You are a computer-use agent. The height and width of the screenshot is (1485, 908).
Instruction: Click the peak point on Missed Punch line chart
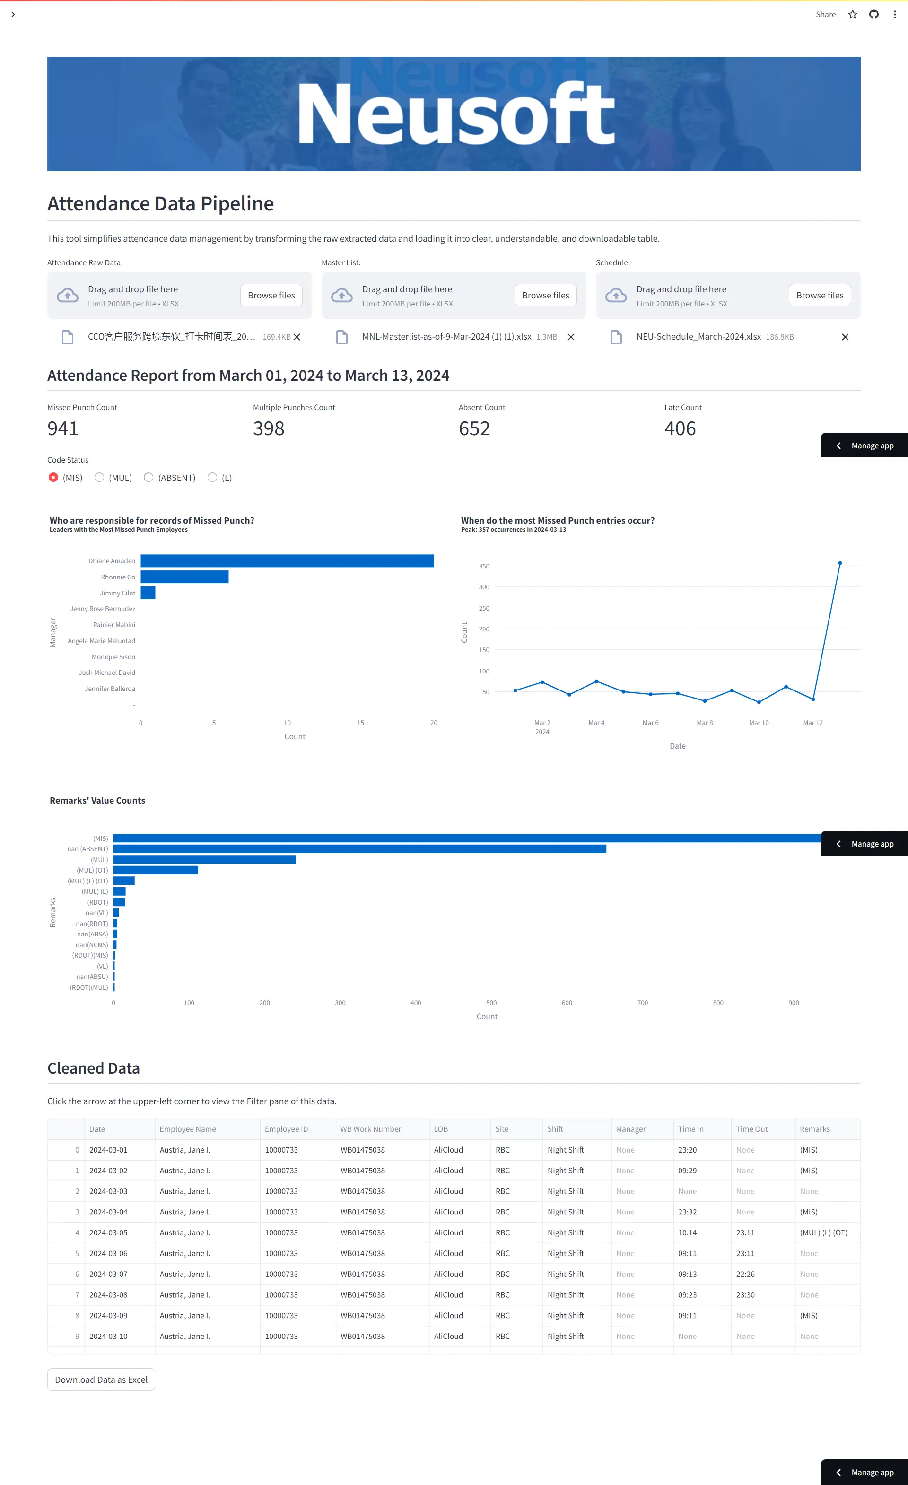(x=840, y=563)
